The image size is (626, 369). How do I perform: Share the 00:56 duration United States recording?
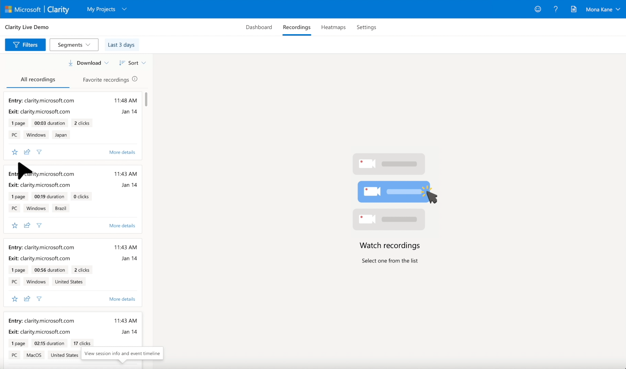[27, 299]
